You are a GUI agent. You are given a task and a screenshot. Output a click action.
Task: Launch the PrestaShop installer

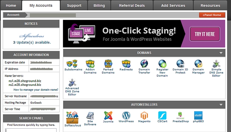coord(181,117)
